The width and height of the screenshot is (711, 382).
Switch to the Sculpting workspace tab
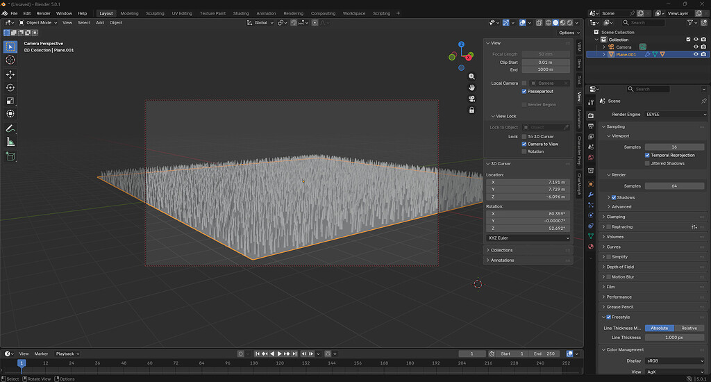pos(155,13)
